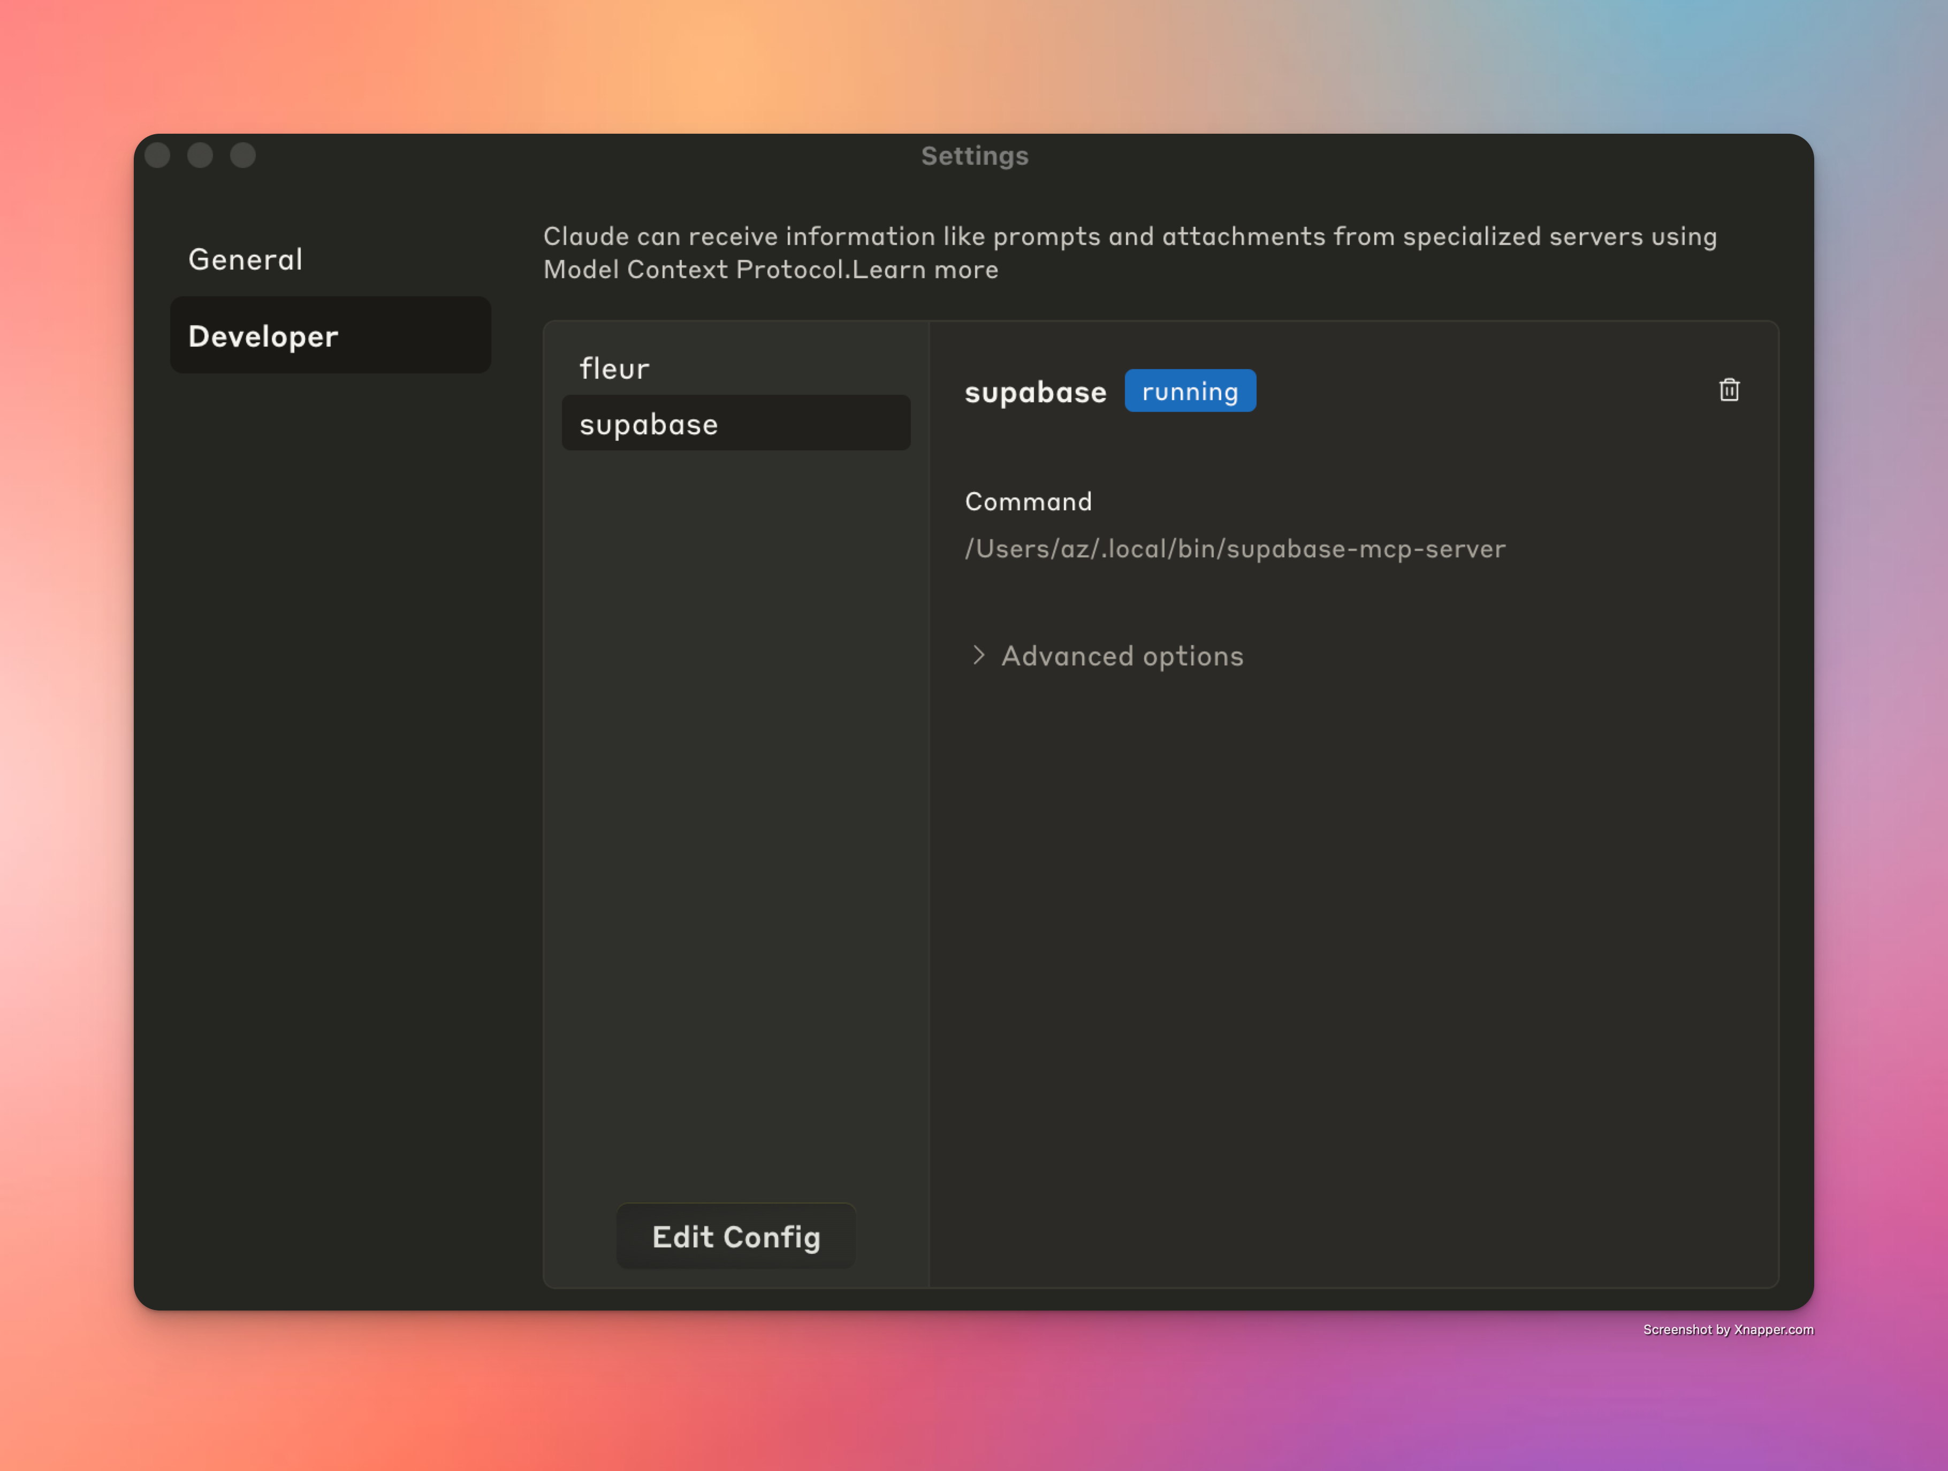Click empty area below supabase in server list
Viewport: 1948px width, 1471px height.
735,792
